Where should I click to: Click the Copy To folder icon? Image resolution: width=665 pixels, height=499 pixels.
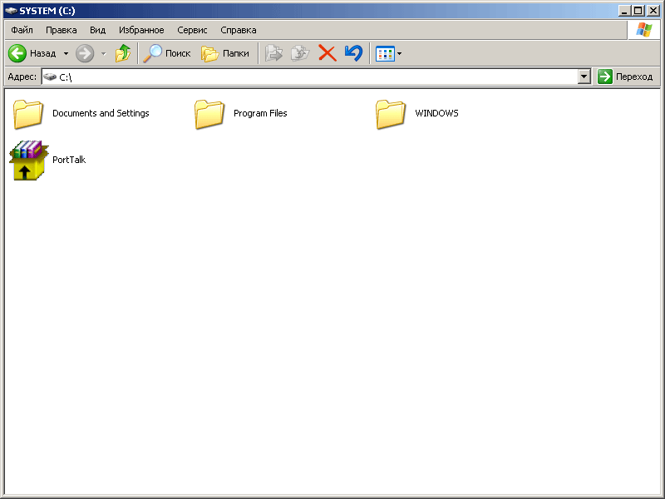(x=300, y=53)
